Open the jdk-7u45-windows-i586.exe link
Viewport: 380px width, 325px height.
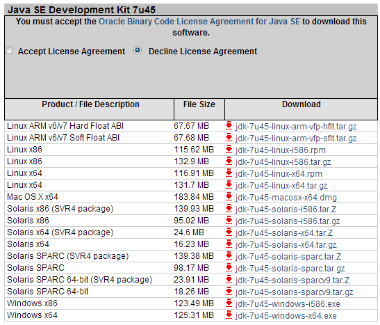(288, 304)
